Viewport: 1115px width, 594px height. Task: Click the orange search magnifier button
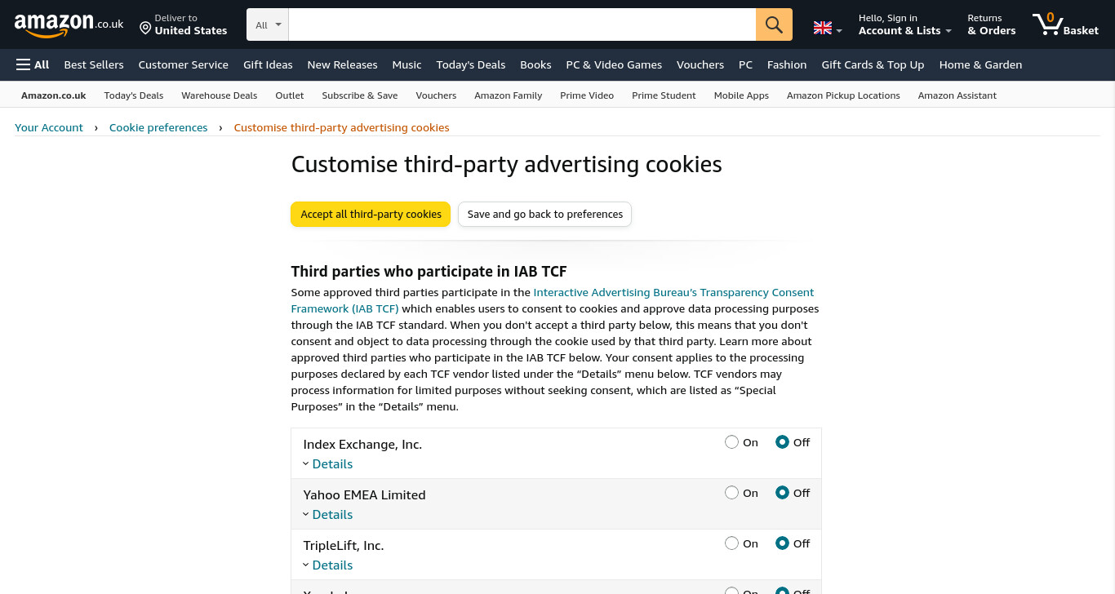click(774, 24)
